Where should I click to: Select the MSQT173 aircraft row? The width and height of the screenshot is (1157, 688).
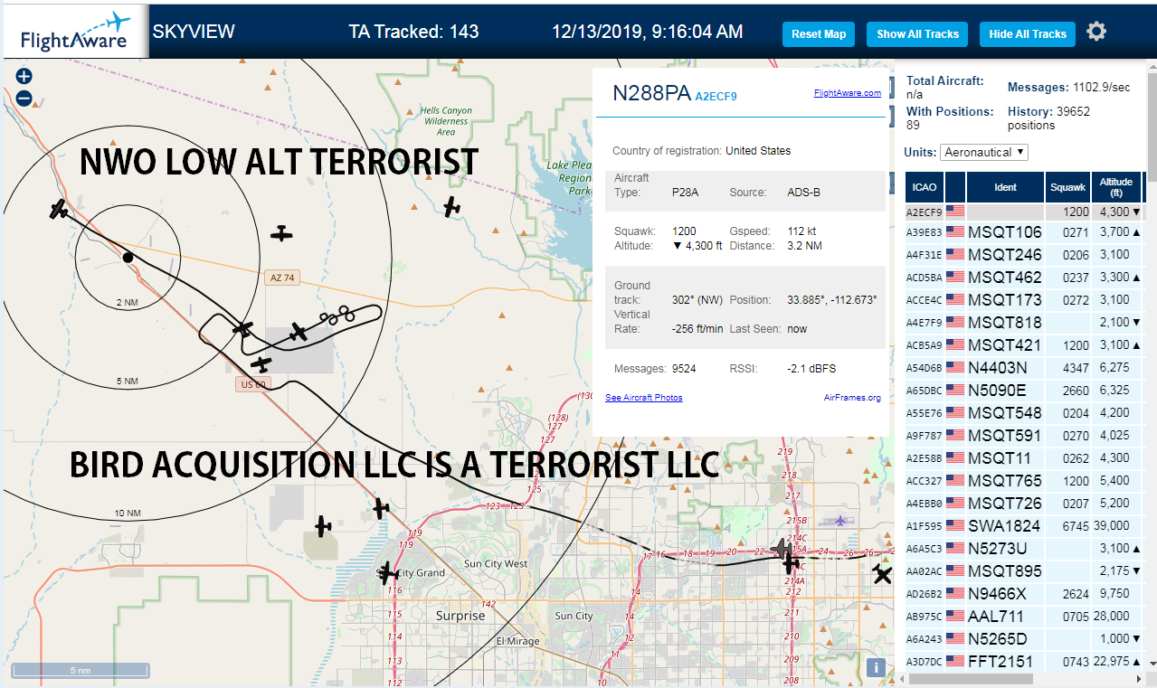pyautogui.click(x=1024, y=300)
